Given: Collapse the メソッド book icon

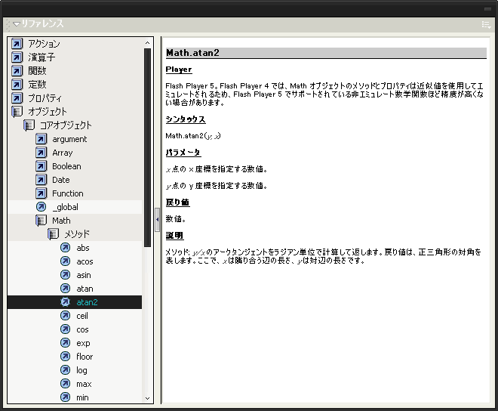Looking at the screenshot, I should [53, 234].
